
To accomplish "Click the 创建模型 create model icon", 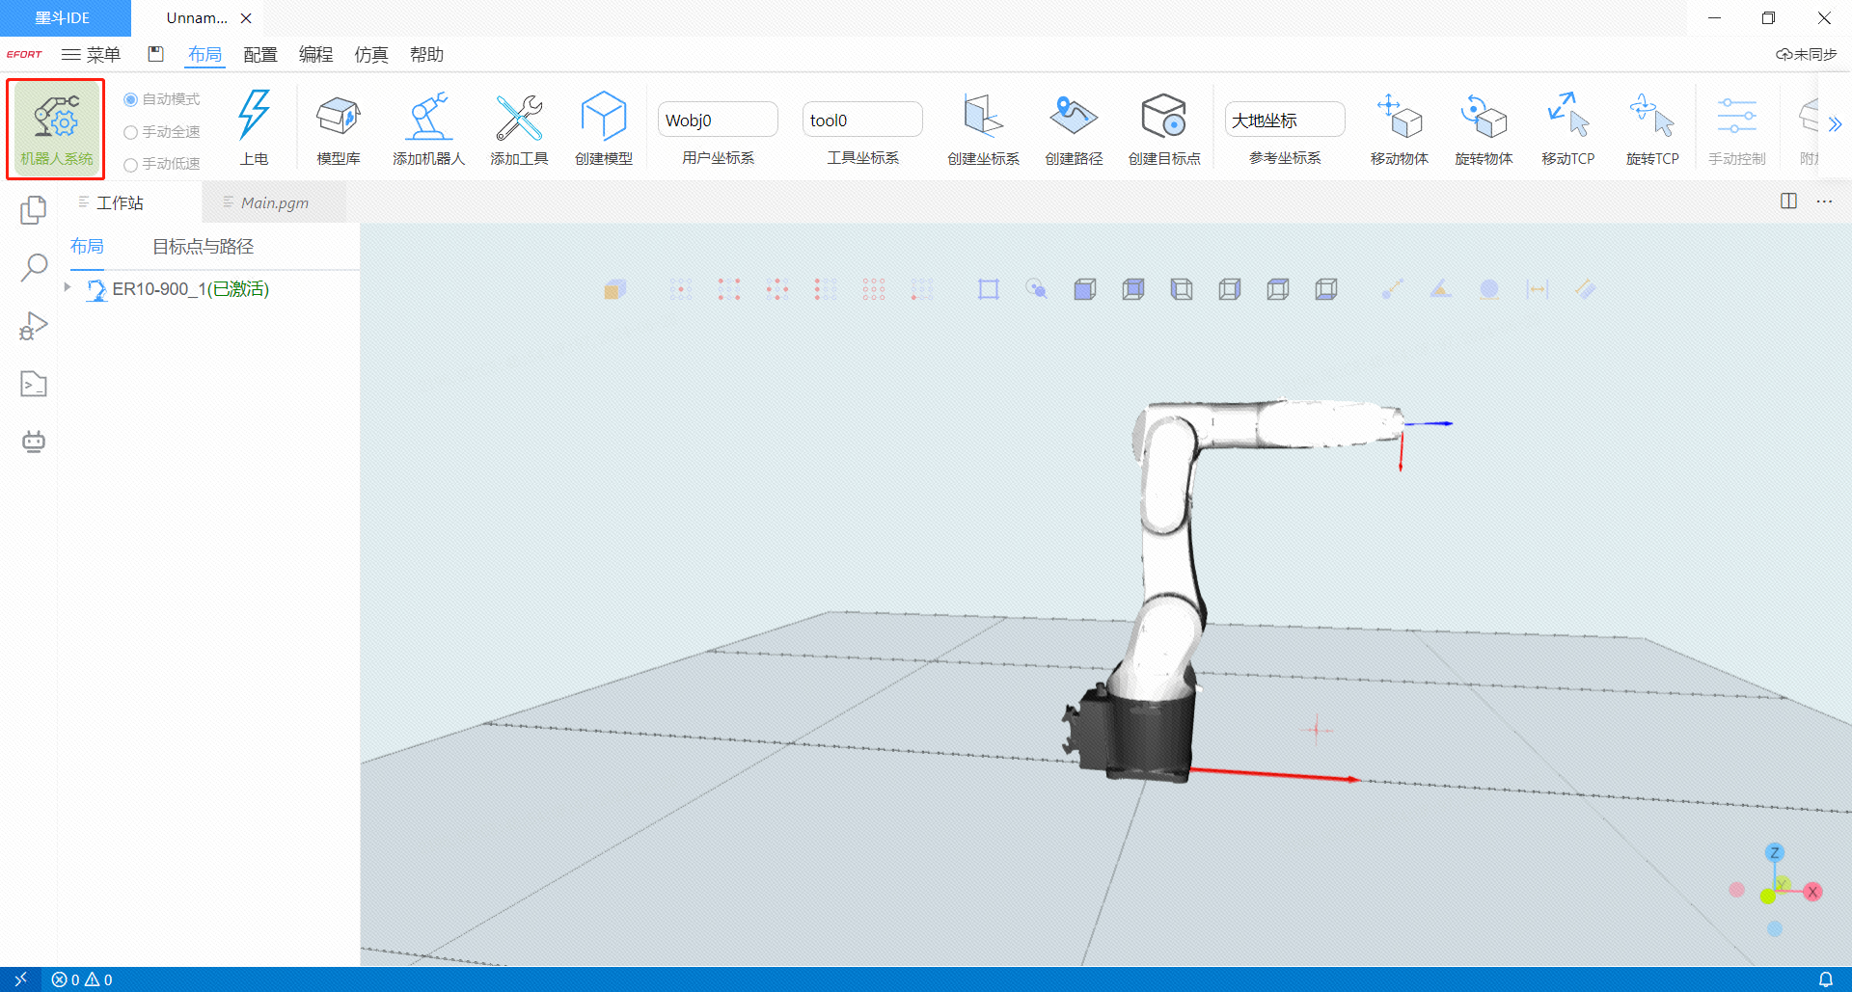I will (604, 118).
